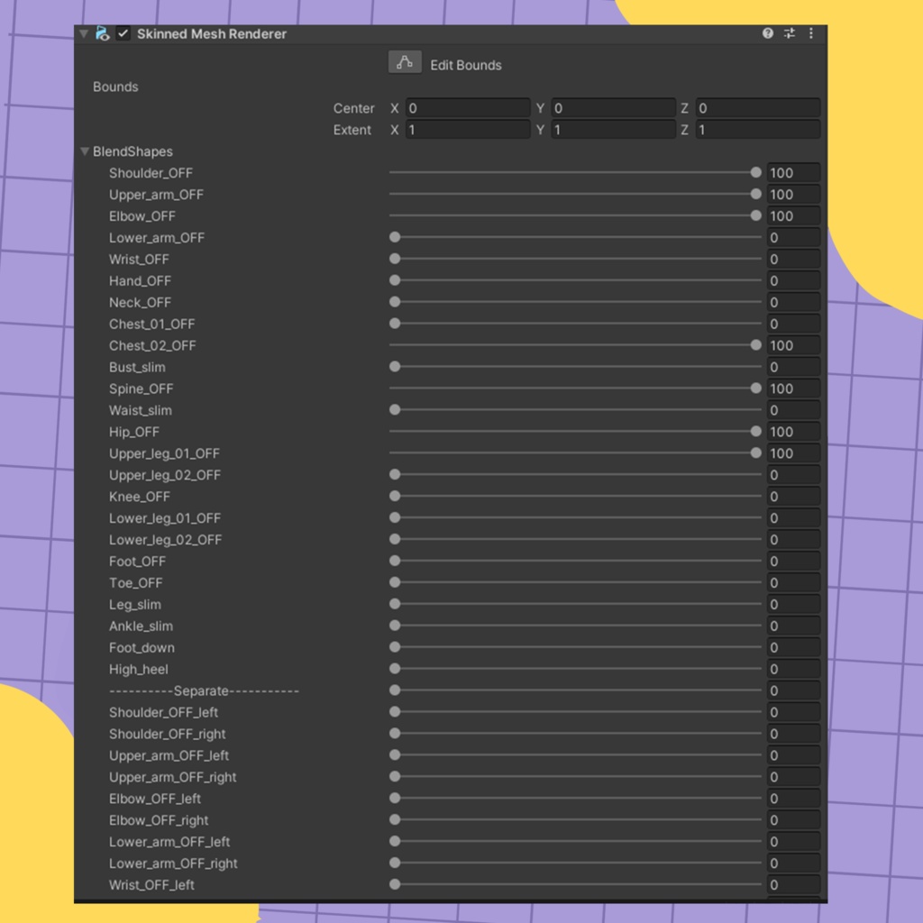The width and height of the screenshot is (923, 923).
Task: Click the Chest_01_OFF slider handle
Action: 395,324
